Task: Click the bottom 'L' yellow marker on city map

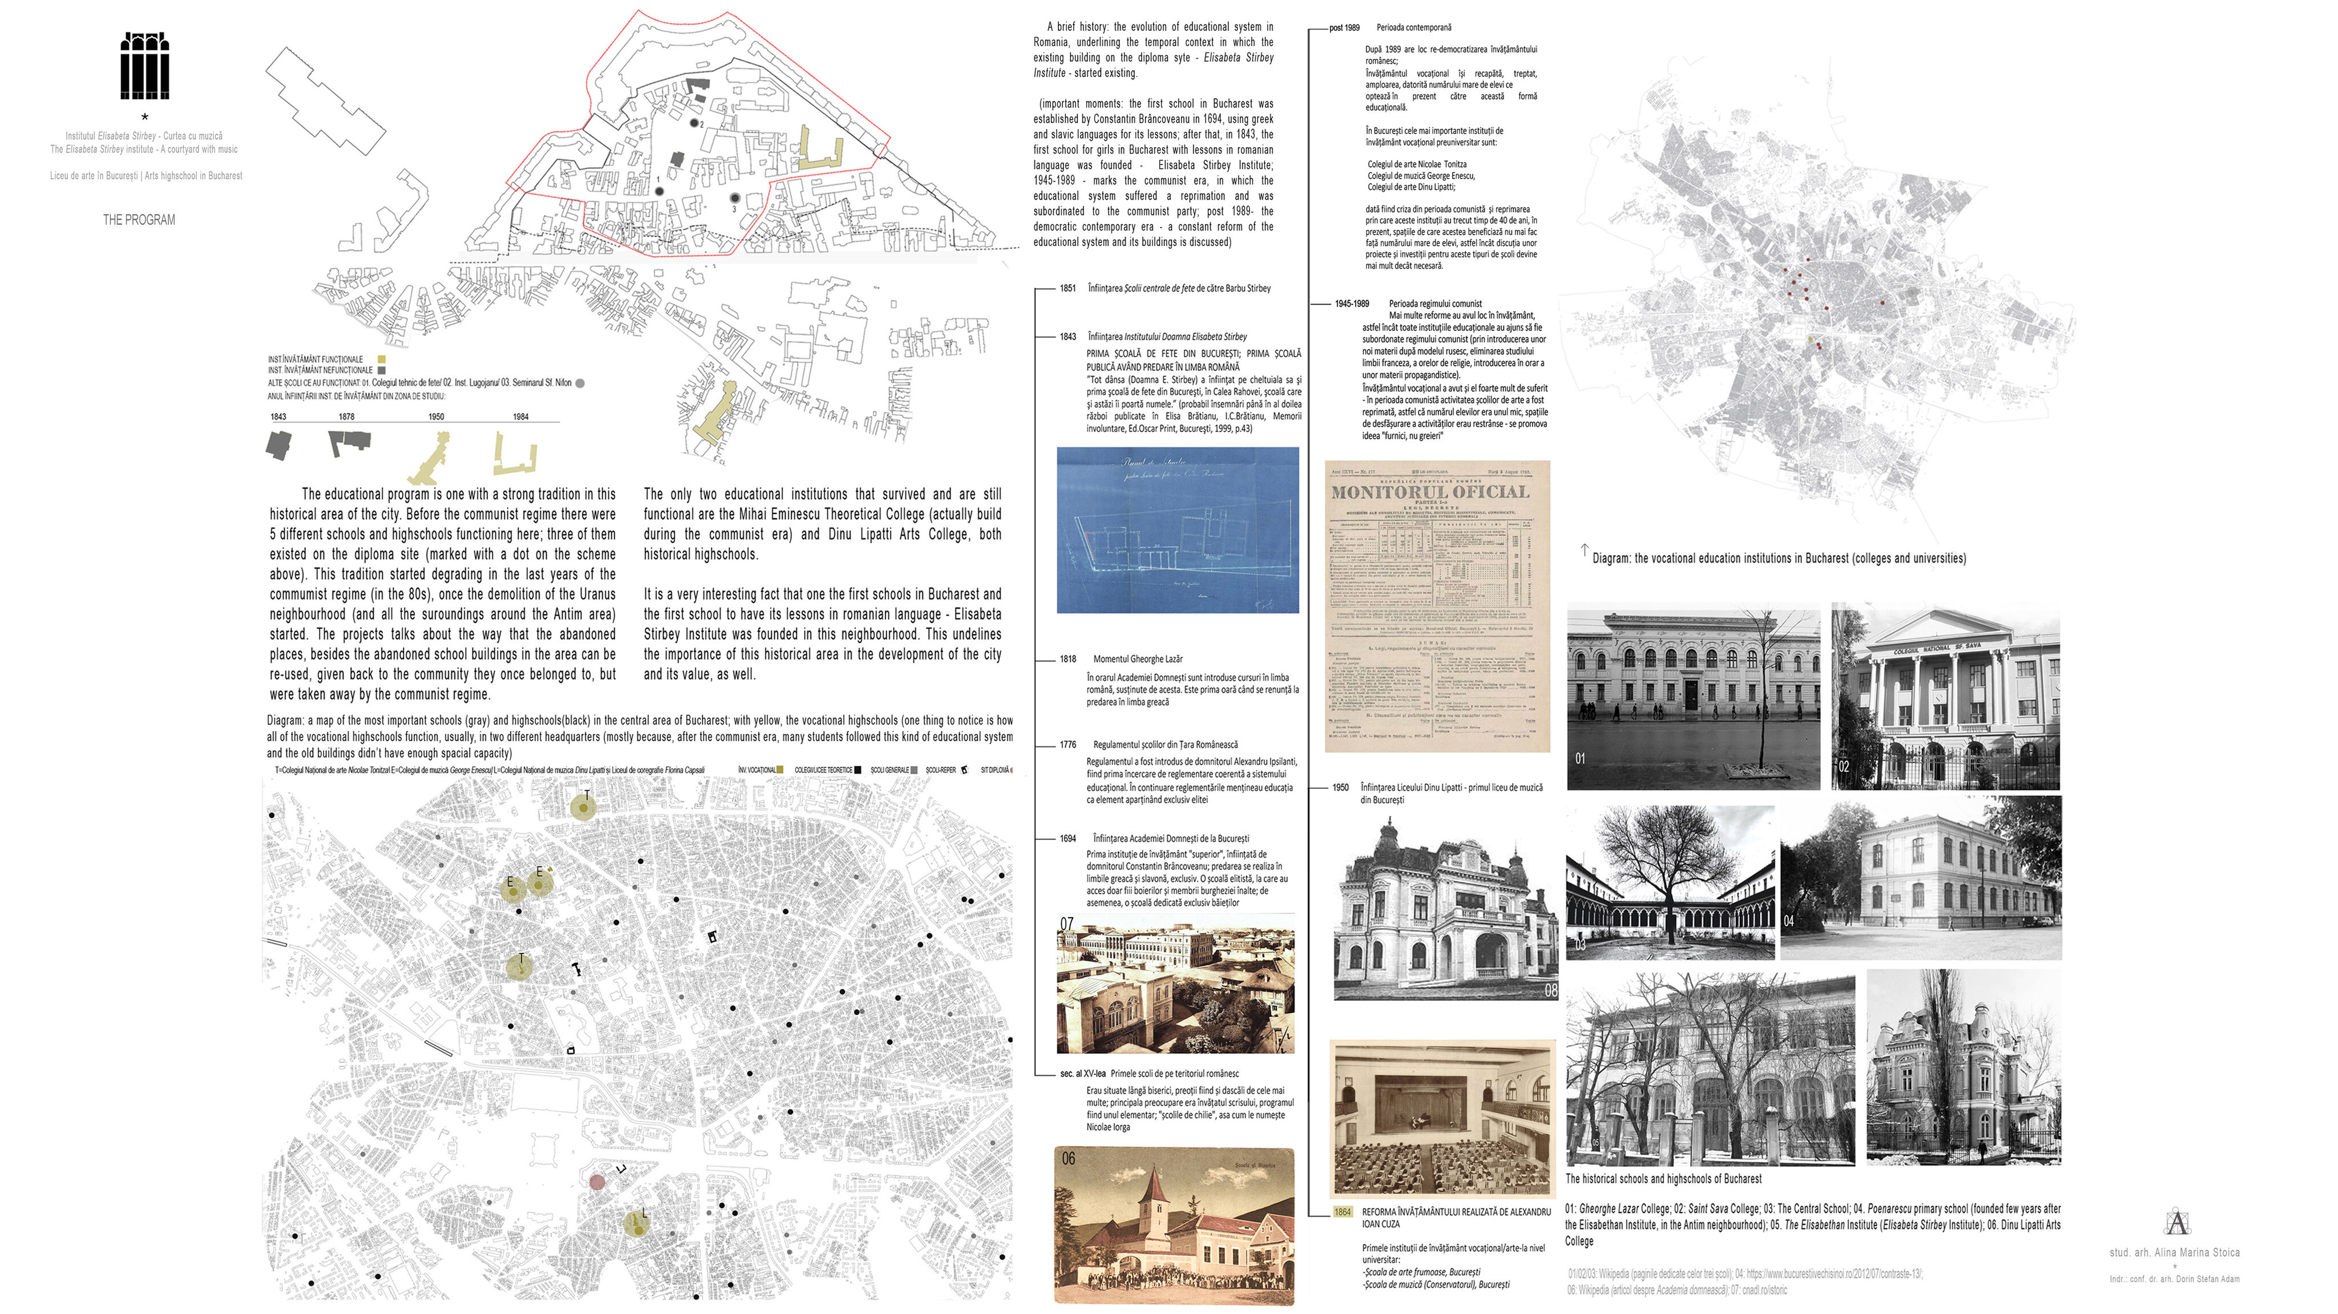Action: pos(637,1223)
